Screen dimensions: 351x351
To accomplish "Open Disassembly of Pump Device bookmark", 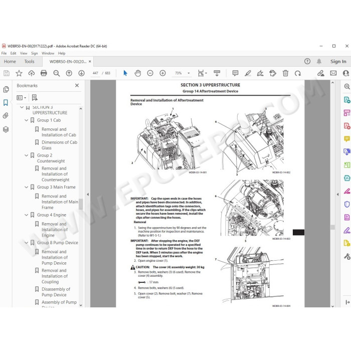I will click(56, 292).
